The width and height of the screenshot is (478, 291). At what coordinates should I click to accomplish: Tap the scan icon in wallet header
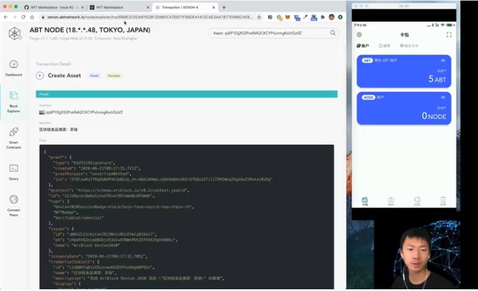(x=449, y=35)
